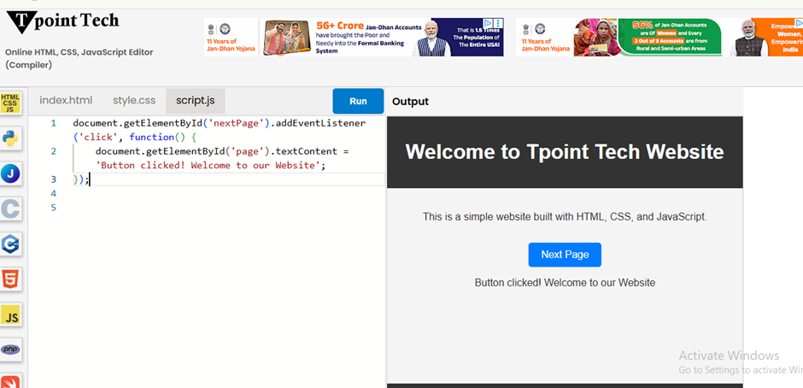
Task: Click 'textContent' in the code
Action: [306, 152]
